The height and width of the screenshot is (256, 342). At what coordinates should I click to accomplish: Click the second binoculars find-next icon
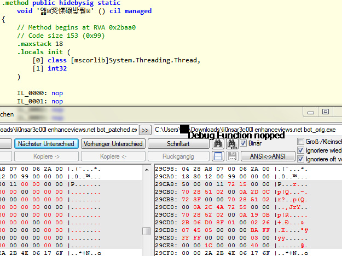(232, 144)
